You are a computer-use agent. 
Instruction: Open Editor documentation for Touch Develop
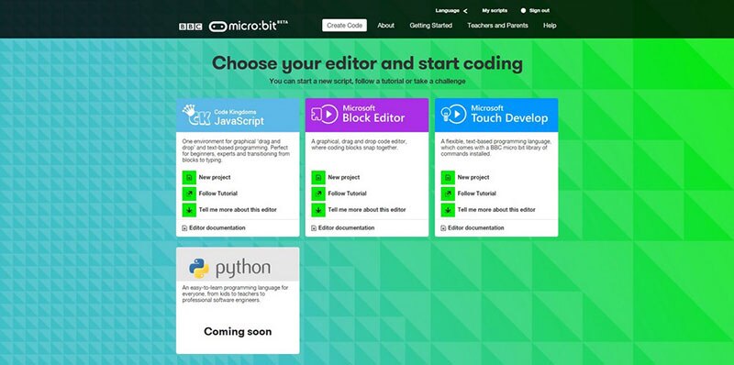[x=476, y=227]
